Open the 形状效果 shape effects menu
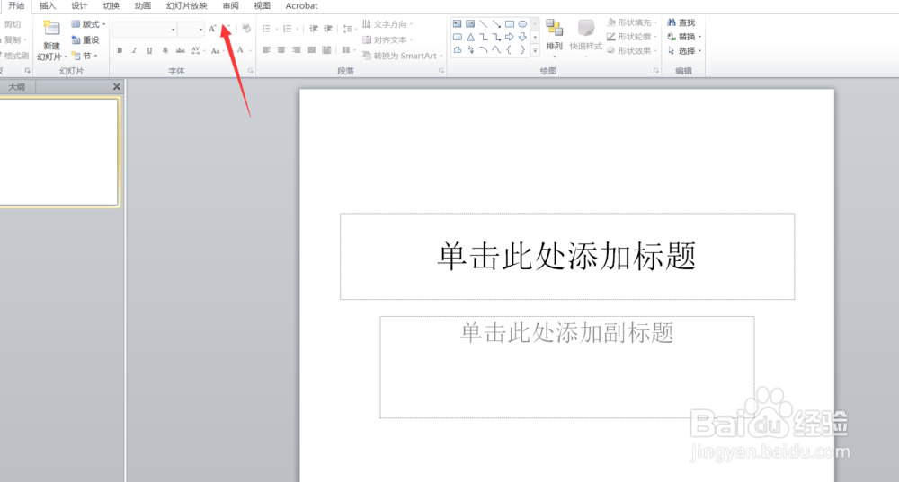 click(x=631, y=50)
